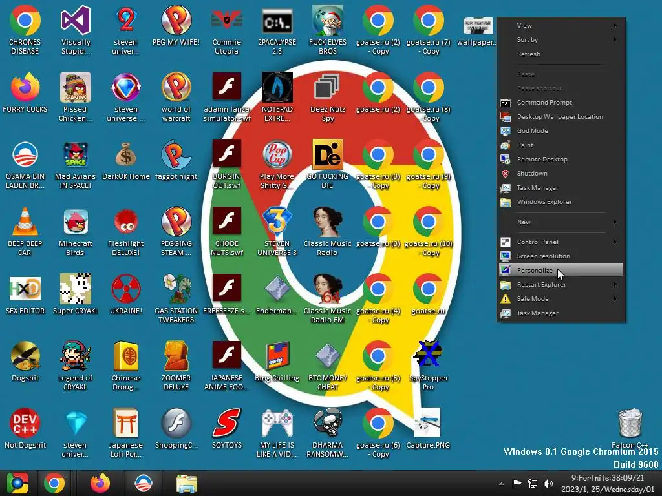Open the Obama logo taskbar icon

[143, 483]
